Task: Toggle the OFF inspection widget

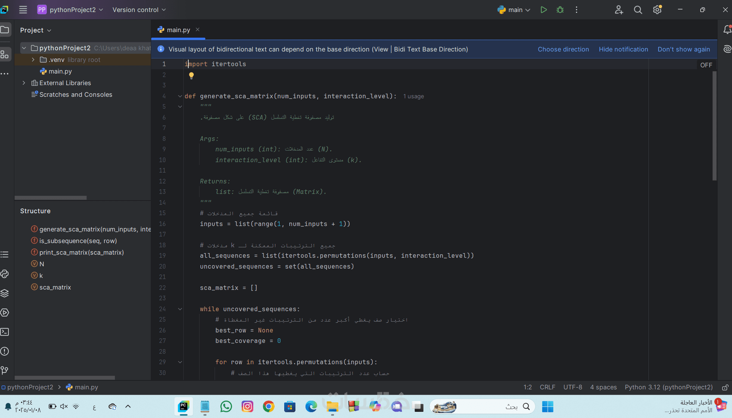Action: [706, 65]
